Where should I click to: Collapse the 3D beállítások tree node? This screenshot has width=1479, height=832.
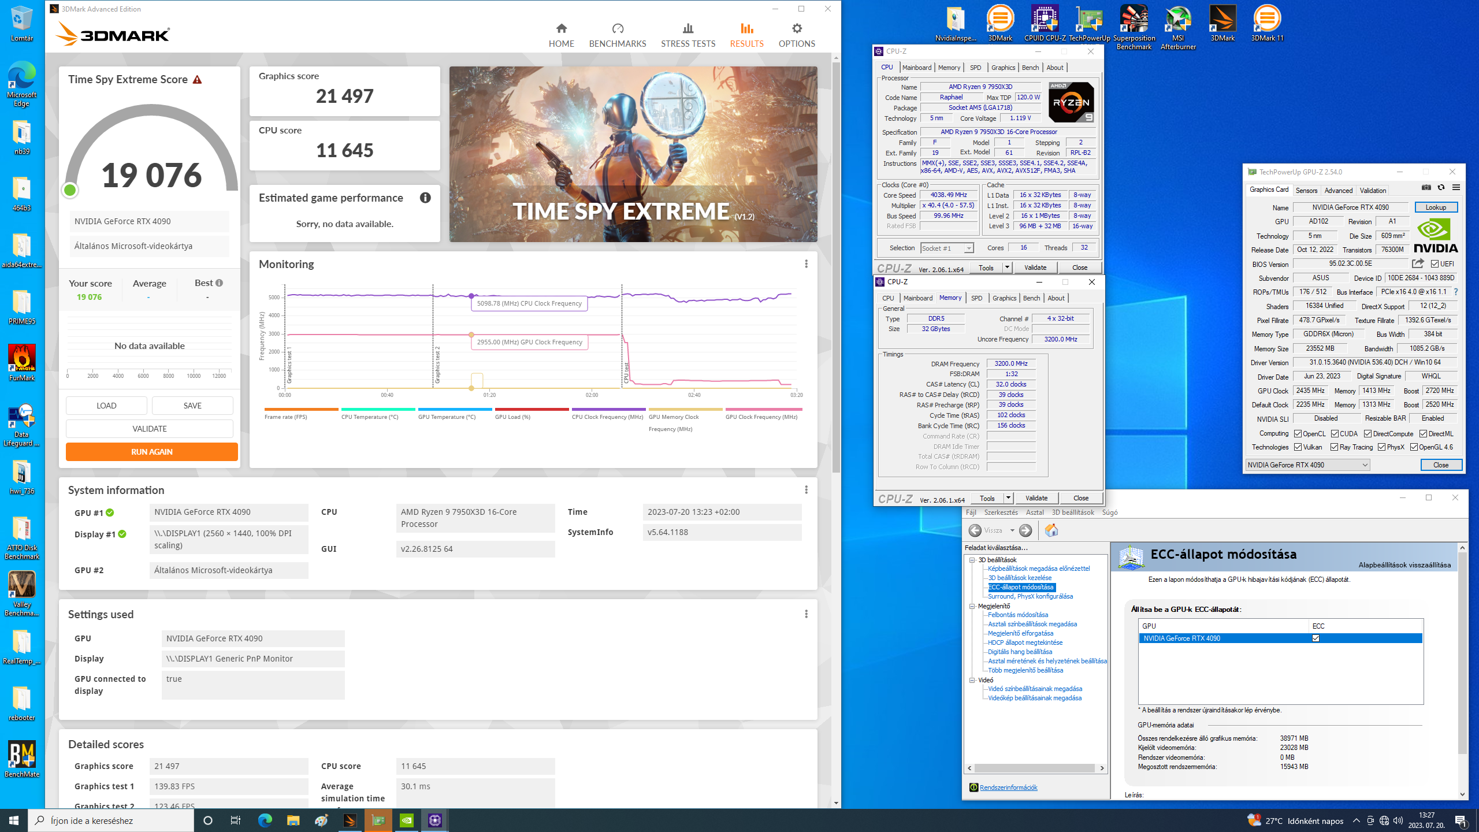(972, 560)
